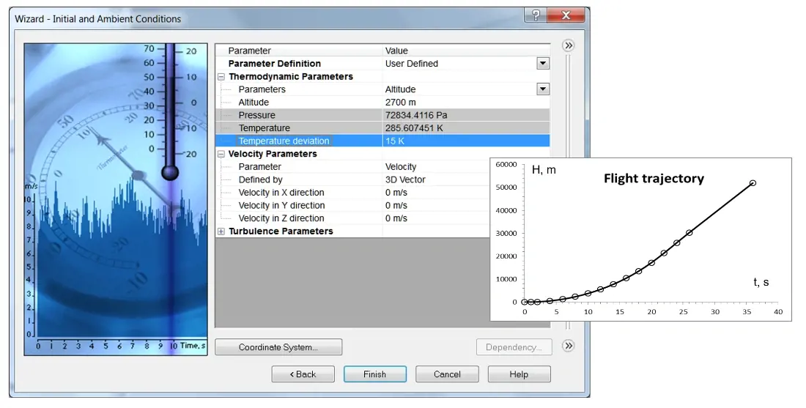Select the Temperature deviation row
This screenshot has width=806, height=408.
click(284, 141)
